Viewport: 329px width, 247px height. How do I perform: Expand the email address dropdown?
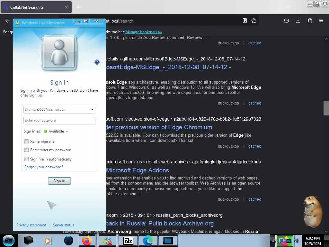point(92,110)
